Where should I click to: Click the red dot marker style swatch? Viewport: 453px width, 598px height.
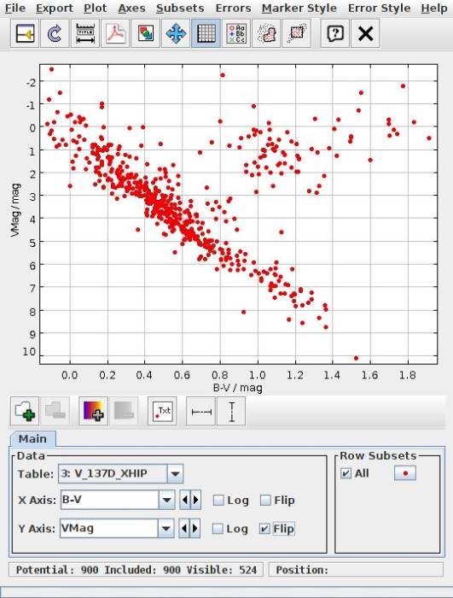[405, 473]
